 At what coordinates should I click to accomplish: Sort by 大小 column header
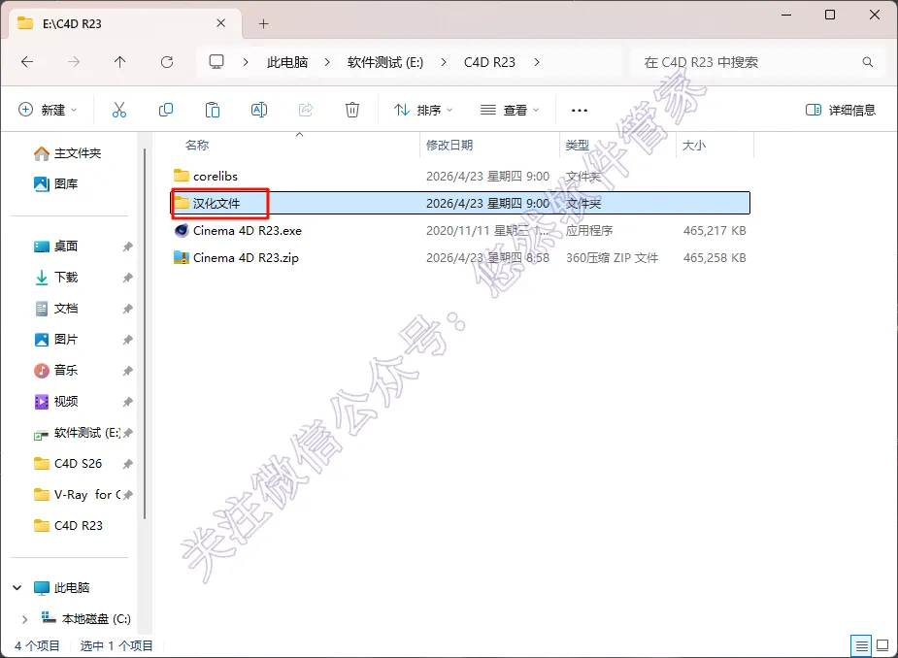point(693,145)
